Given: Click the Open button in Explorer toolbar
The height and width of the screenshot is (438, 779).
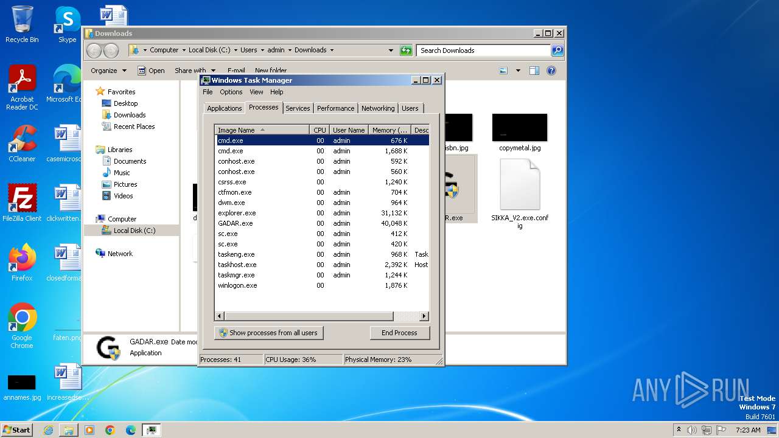Looking at the screenshot, I should tap(151, 71).
